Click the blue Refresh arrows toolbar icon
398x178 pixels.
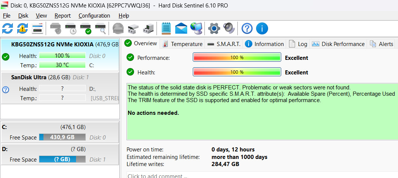coord(7,28)
